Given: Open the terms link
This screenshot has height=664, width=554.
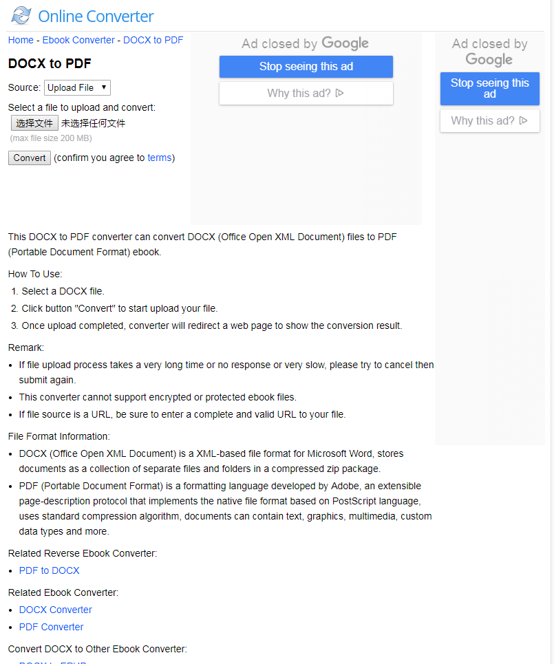Looking at the screenshot, I should 159,158.
